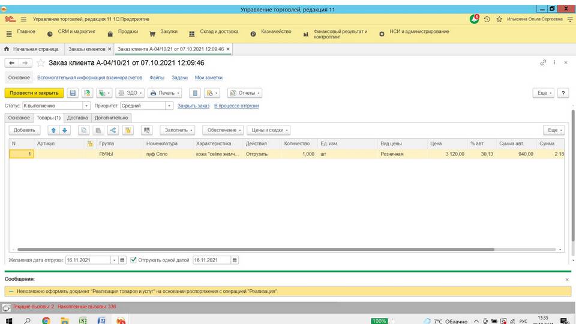Move row down with the blue arrow
This screenshot has width=576, height=324.
[x=65, y=130]
